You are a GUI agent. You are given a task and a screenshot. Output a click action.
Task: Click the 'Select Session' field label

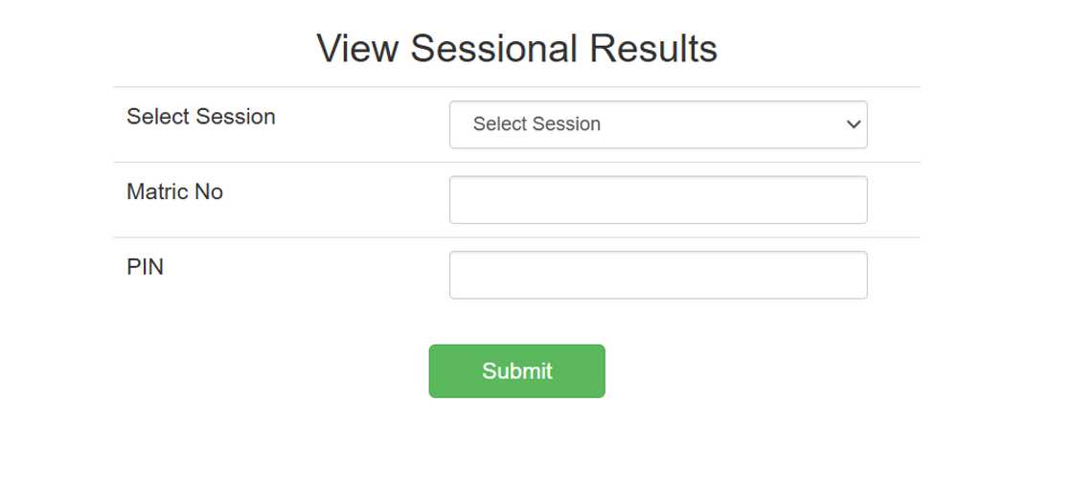click(201, 117)
